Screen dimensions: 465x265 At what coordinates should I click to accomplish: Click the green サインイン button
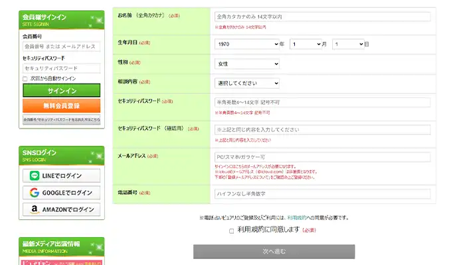click(61, 90)
